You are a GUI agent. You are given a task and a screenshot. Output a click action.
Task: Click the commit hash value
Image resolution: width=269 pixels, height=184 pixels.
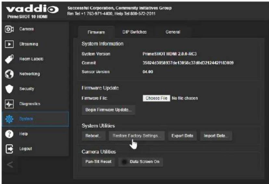point(188,63)
